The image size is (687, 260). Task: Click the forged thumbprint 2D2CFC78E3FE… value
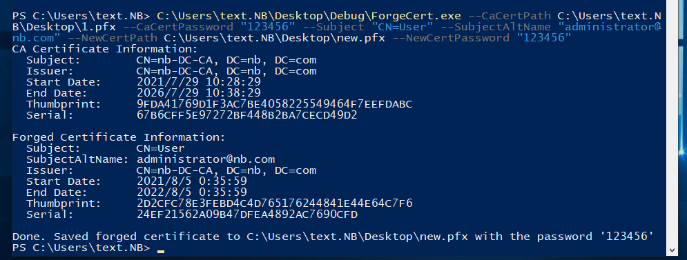pyautogui.click(x=275, y=203)
